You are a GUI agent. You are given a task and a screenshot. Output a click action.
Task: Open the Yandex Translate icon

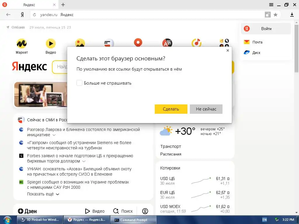tap(167, 43)
